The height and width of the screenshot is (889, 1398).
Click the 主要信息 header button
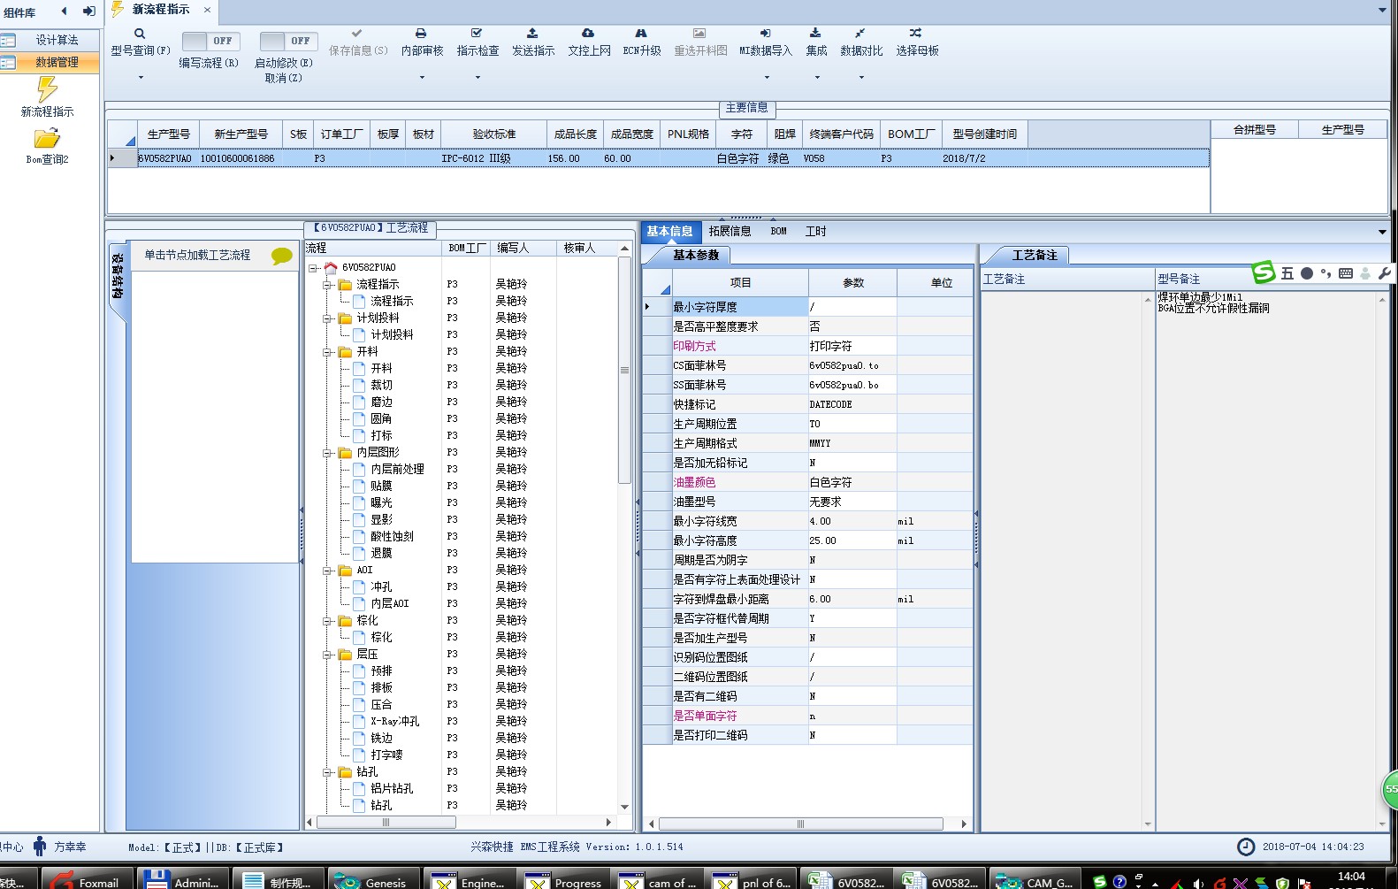(747, 108)
